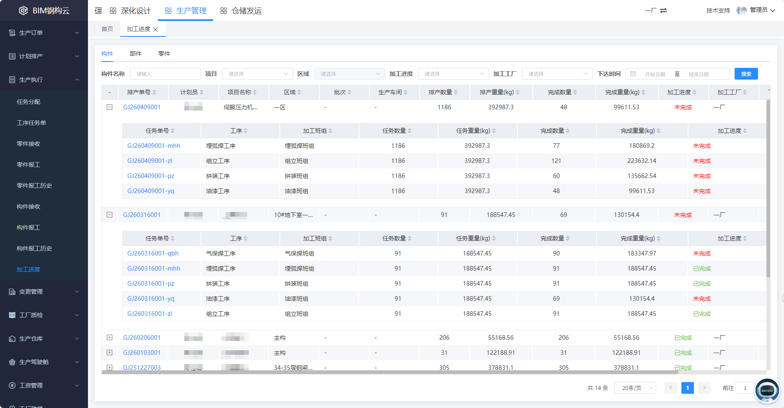This screenshot has width=784, height=408.
Task: Click the 生产执行 sidebar icon
Action: pyautogui.click(x=12, y=80)
